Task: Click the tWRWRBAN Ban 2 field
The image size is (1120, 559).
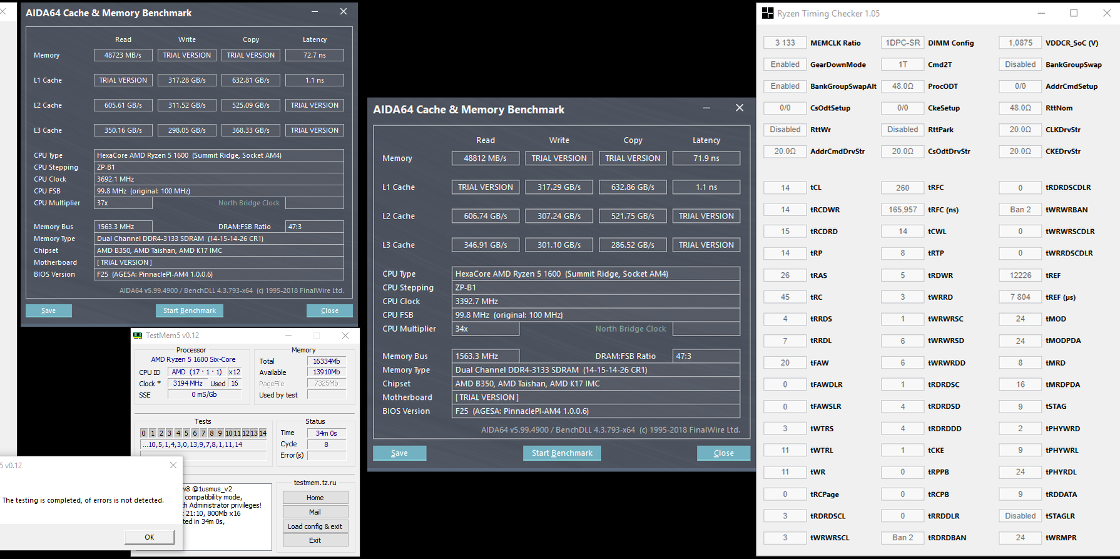Action: pos(1020,210)
